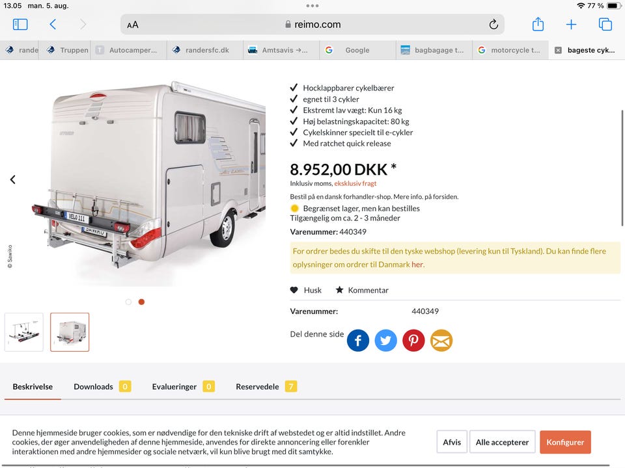The image size is (625, 468).
Task: Follow the eksklusiv fragt link
Action: (x=355, y=183)
